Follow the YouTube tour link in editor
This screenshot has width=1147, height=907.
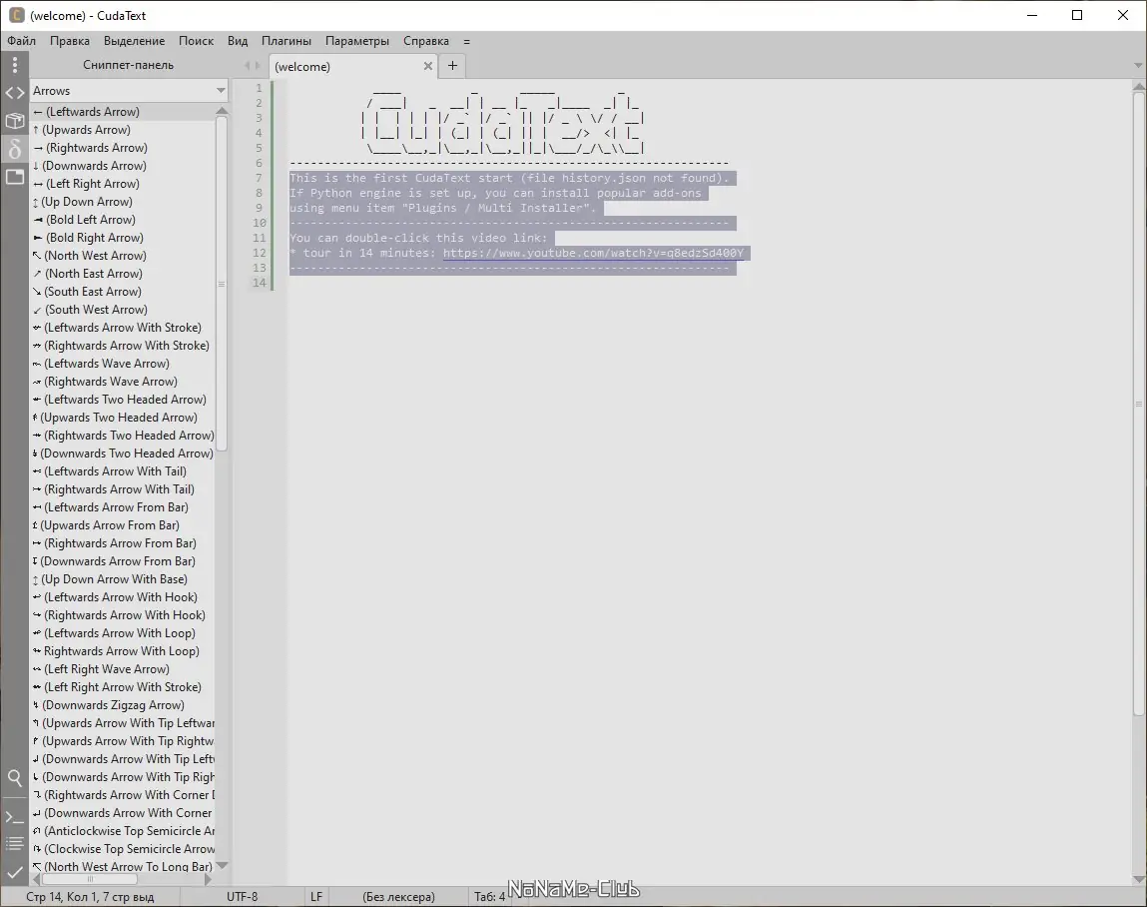coord(593,253)
